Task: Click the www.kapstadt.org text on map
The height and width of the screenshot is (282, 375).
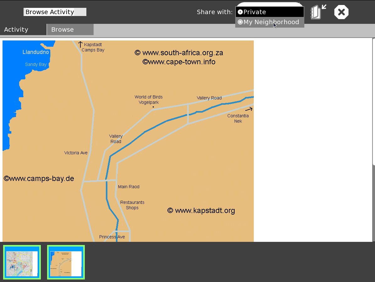Action: (201, 210)
